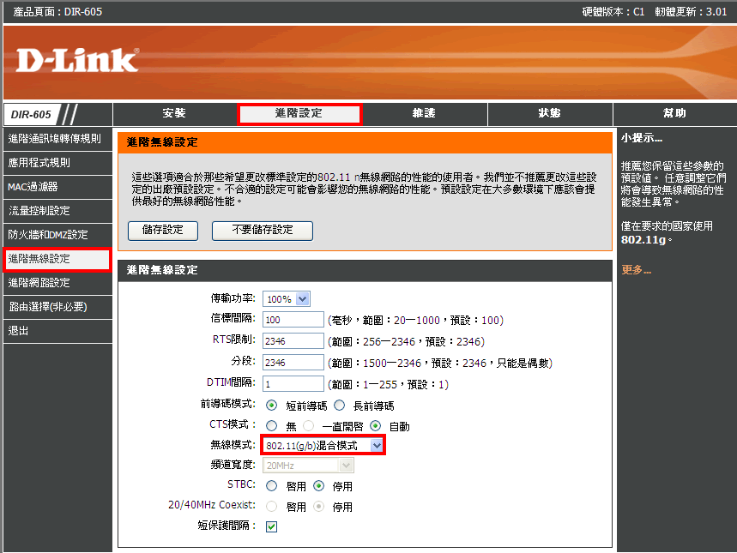
Task: Click the DIR-605 model badge
Action: coord(31,115)
